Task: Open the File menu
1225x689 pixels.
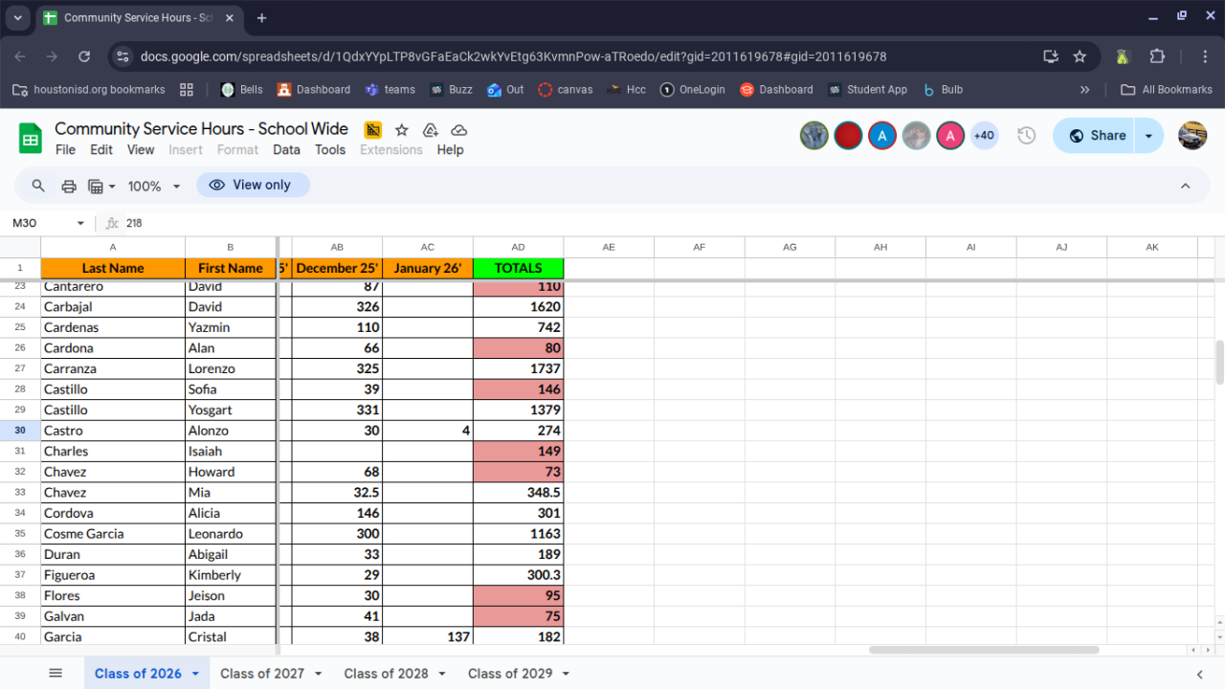Action: [65, 149]
